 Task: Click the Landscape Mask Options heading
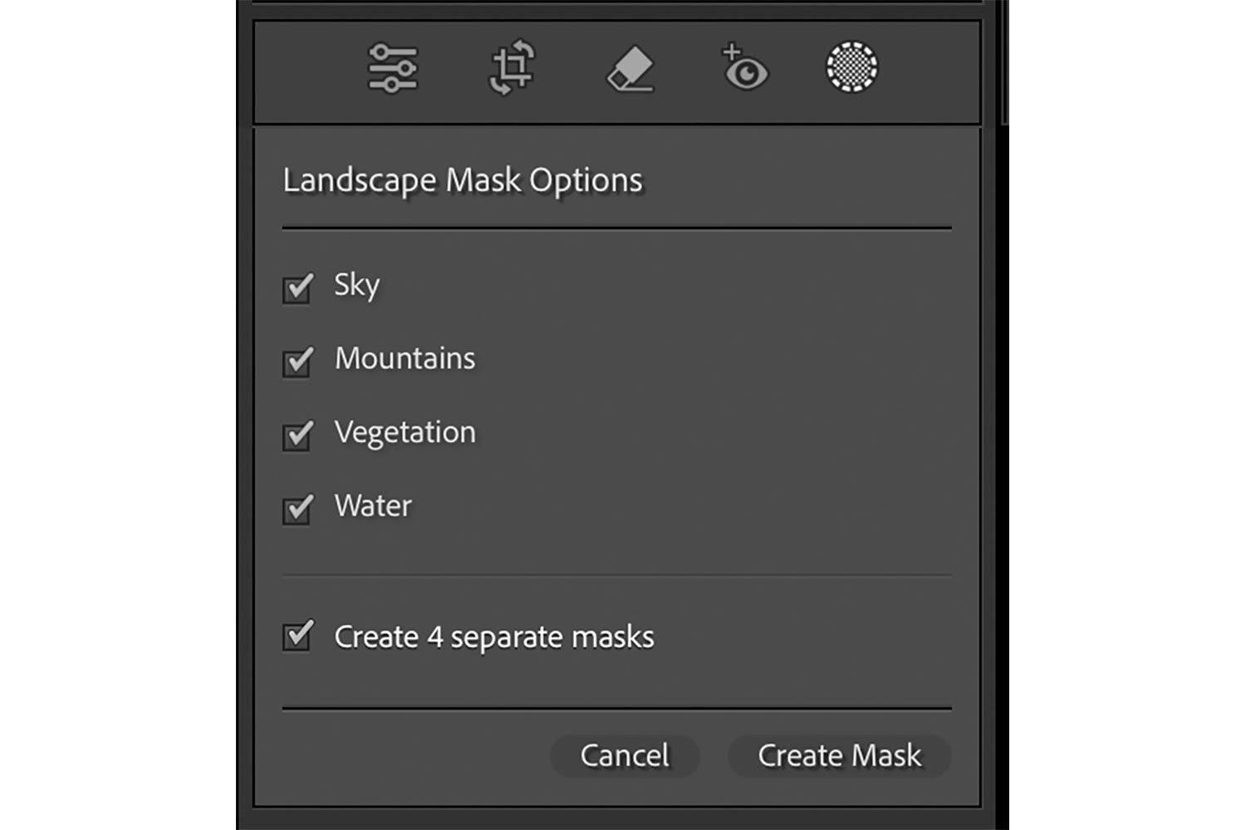click(463, 179)
